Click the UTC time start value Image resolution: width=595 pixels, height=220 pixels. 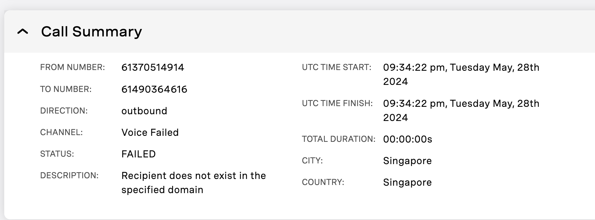click(461, 74)
